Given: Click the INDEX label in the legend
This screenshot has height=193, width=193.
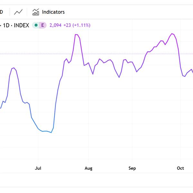Looking at the screenshot, I should point(22,25).
